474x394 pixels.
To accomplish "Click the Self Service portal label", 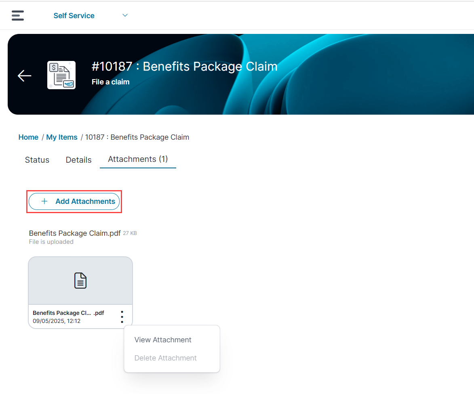I will [x=74, y=16].
